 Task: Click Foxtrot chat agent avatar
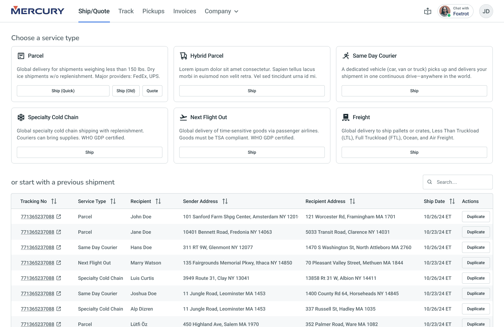click(445, 11)
